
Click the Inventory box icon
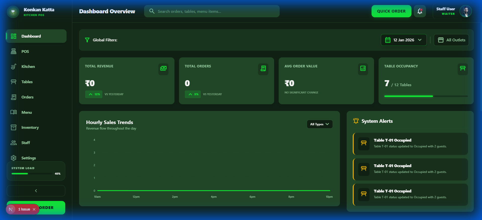pos(14,128)
